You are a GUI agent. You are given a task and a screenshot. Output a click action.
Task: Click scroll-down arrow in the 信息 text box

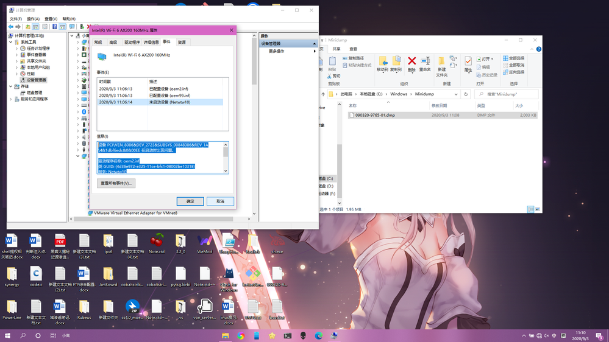point(226,171)
